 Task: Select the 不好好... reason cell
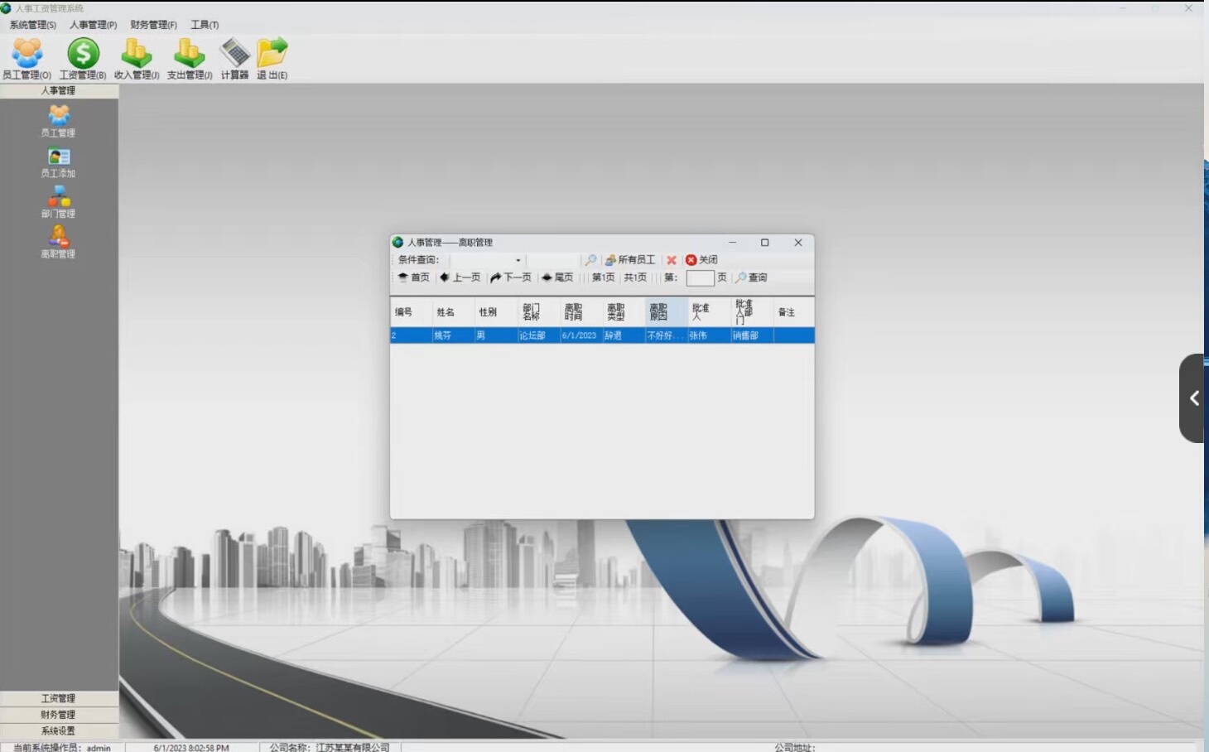click(667, 335)
